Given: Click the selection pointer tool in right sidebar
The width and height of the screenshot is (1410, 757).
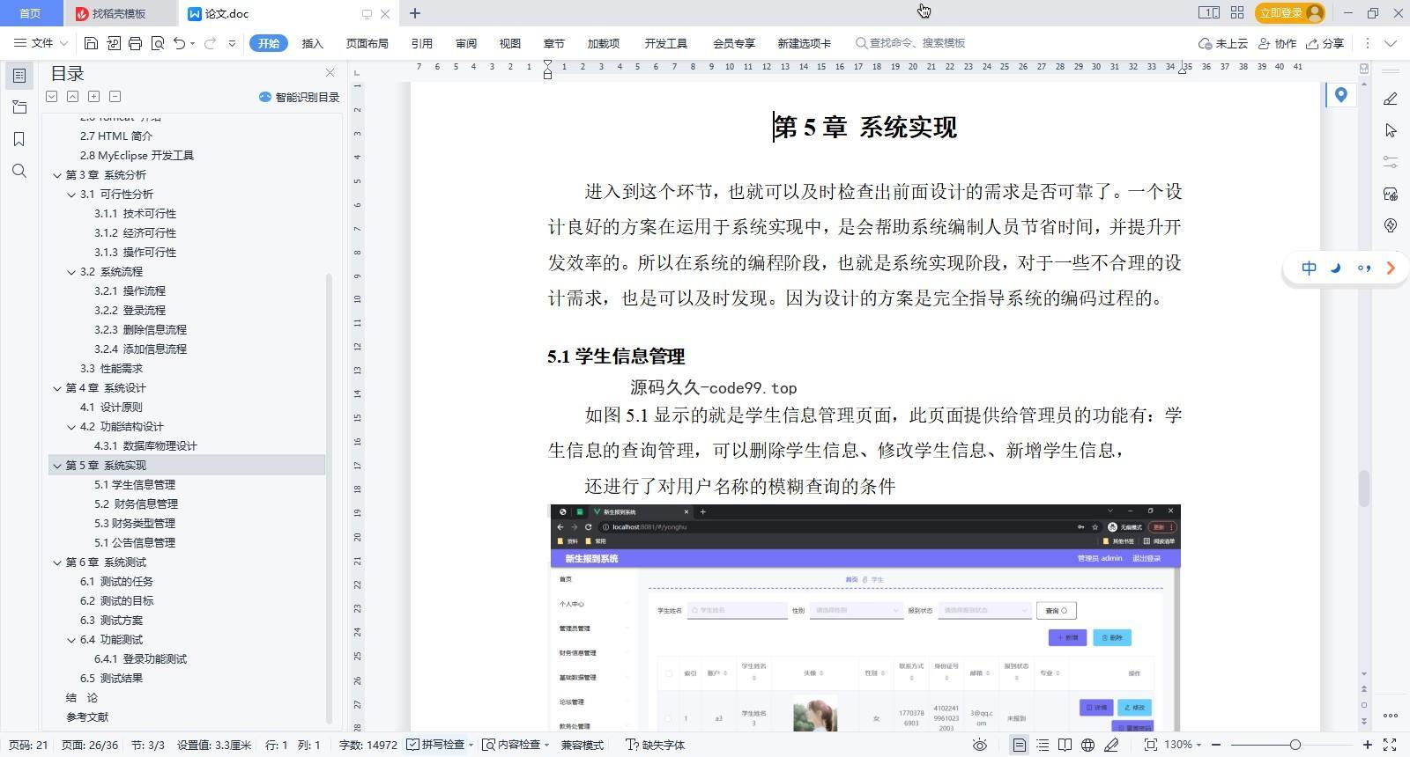Looking at the screenshot, I should [1391, 130].
